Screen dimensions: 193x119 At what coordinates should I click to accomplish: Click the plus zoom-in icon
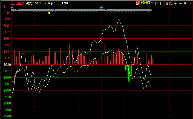coord(175,3)
